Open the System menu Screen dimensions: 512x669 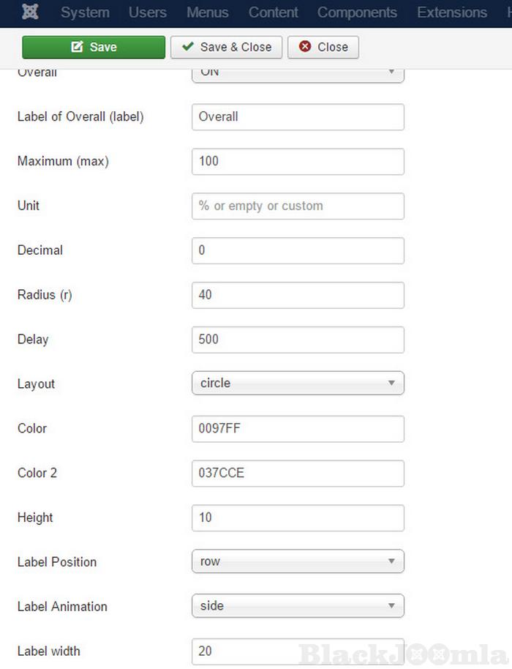point(85,12)
